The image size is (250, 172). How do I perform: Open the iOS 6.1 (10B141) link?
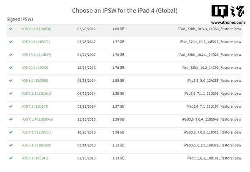pyautogui.click(x=35, y=158)
